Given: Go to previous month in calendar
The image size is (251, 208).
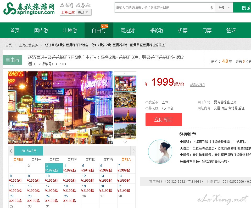Looking at the screenshot, I should click(x=11, y=151).
